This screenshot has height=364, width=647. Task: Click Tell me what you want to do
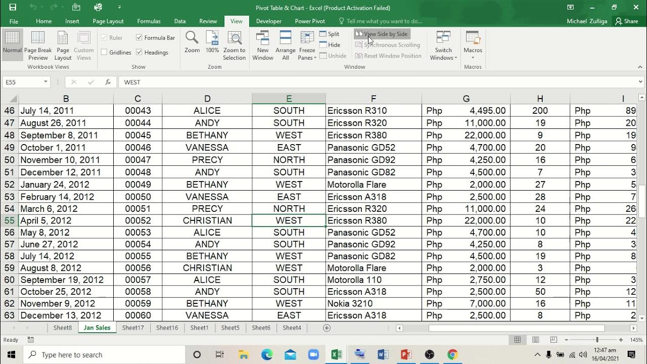click(x=384, y=21)
